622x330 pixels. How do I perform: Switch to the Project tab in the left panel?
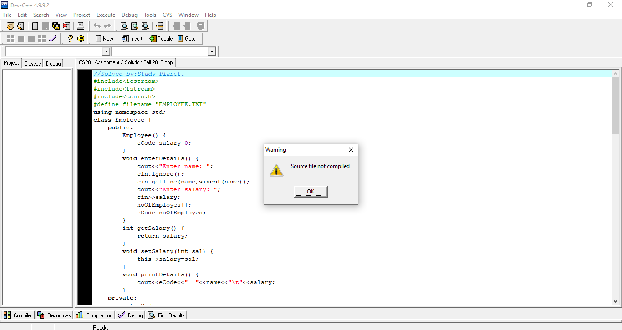[11, 63]
